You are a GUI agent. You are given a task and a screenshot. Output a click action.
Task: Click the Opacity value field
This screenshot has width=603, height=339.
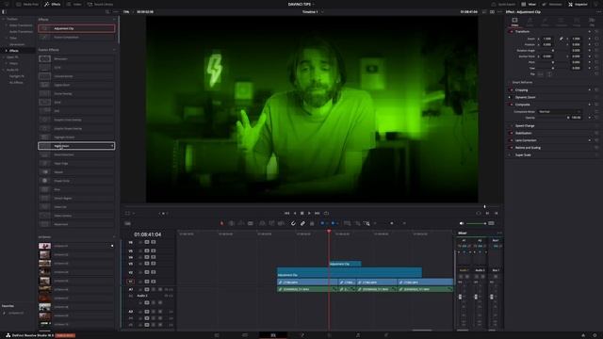(576, 117)
